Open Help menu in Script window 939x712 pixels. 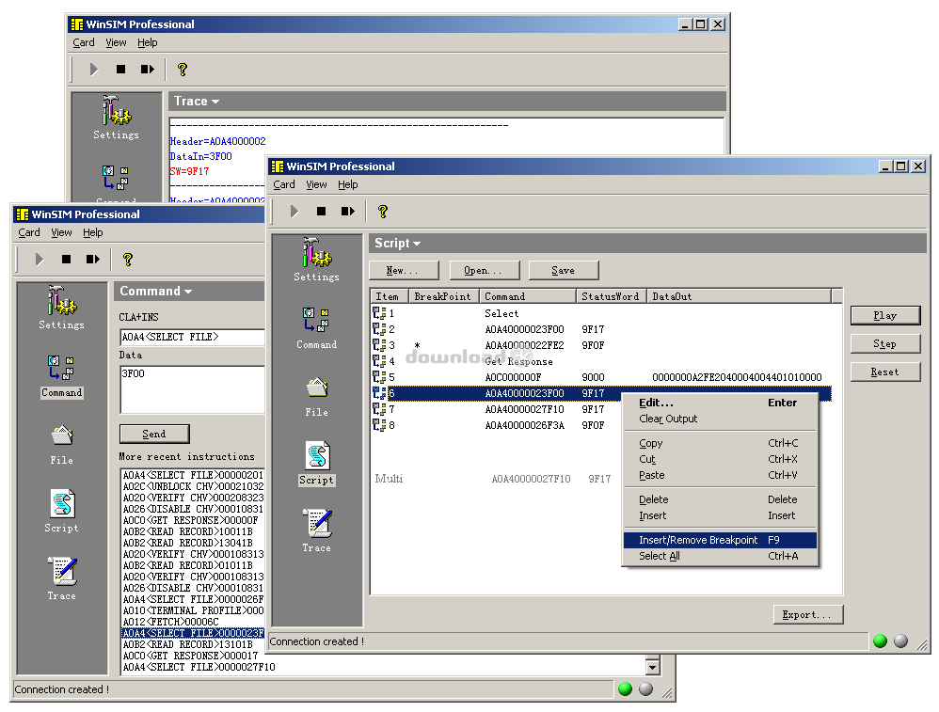pyautogui.click(x=348, y=184)
